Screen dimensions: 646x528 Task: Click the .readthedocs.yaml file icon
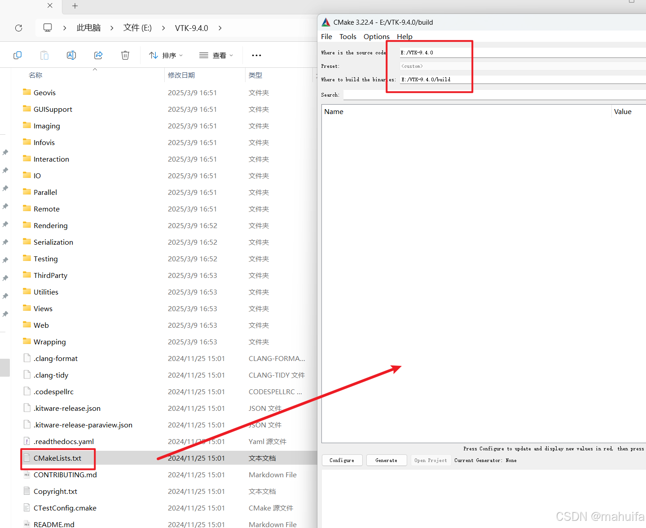(27, 441)
